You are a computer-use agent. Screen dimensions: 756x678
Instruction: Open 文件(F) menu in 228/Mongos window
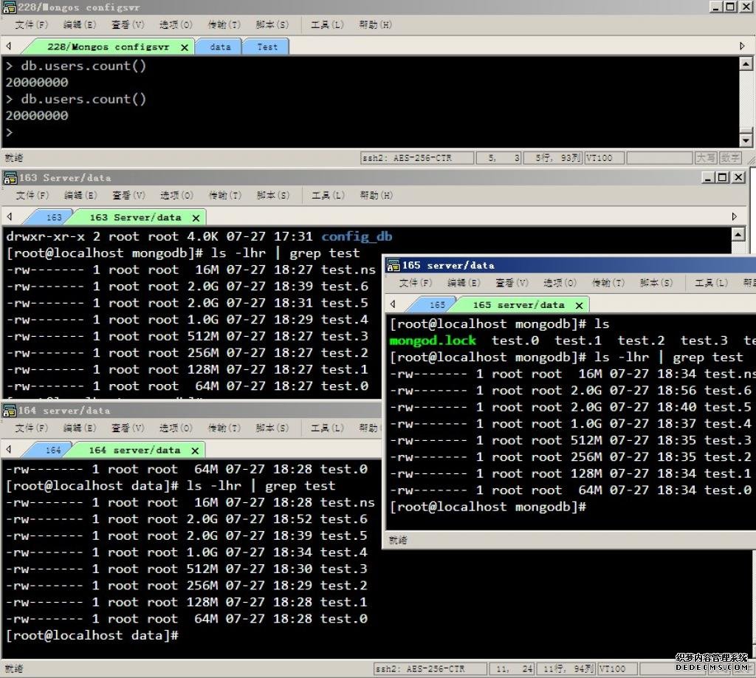[32, 24]
